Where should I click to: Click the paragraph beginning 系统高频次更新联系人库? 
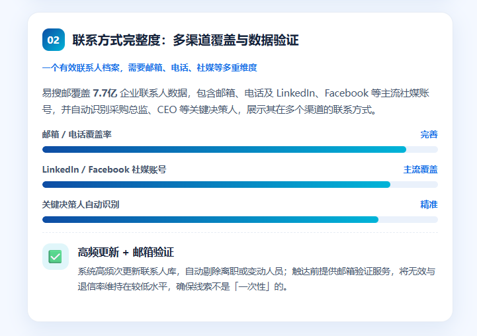pos(257,279)
